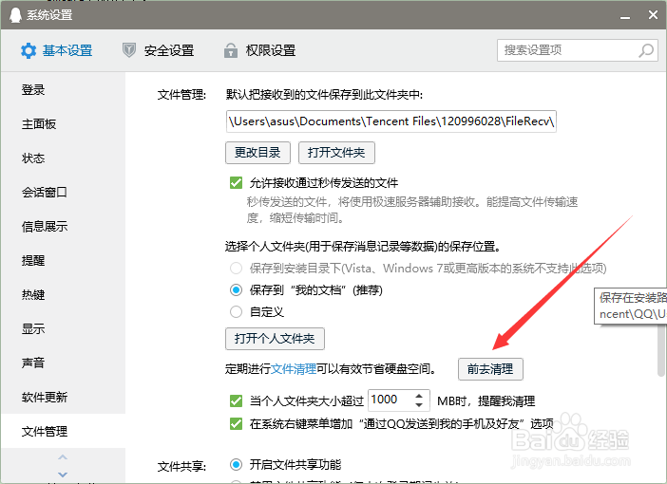The width and height of the screenshot is (667, 484).
Task: Click the padlock icon for 权限设置
Action: pos(231,50)
